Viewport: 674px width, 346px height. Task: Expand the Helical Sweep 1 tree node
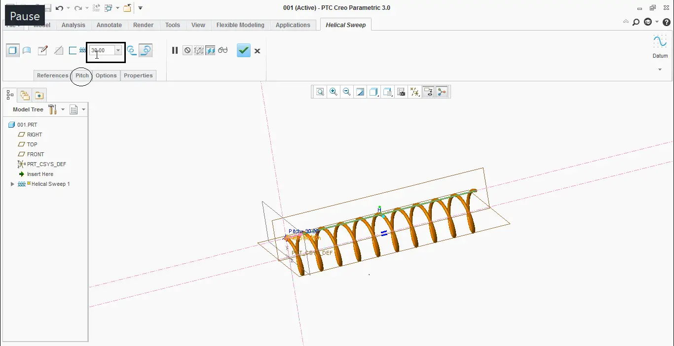[x=12, y=184]
